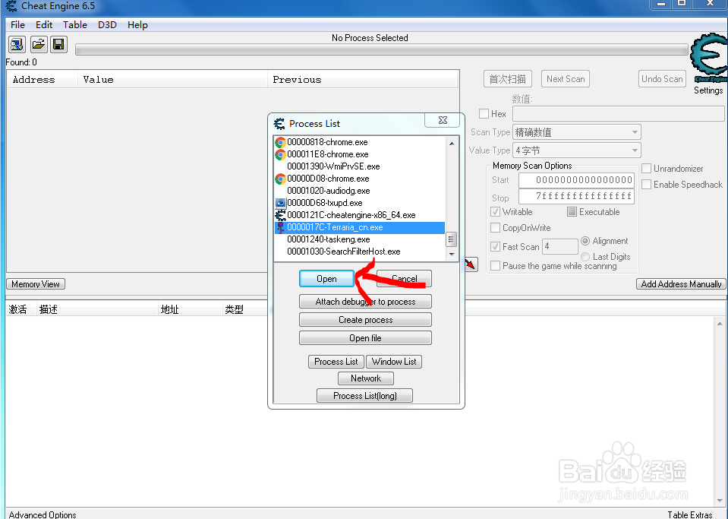Click the open process computer icon
This screenshot has width=728, height=519.
[x=17, y=45]
